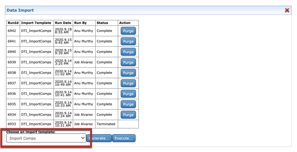This screenshot has width=297, height=152.
Task: Purge run 6939 by Job Alvarez
Action: point(128,63)
